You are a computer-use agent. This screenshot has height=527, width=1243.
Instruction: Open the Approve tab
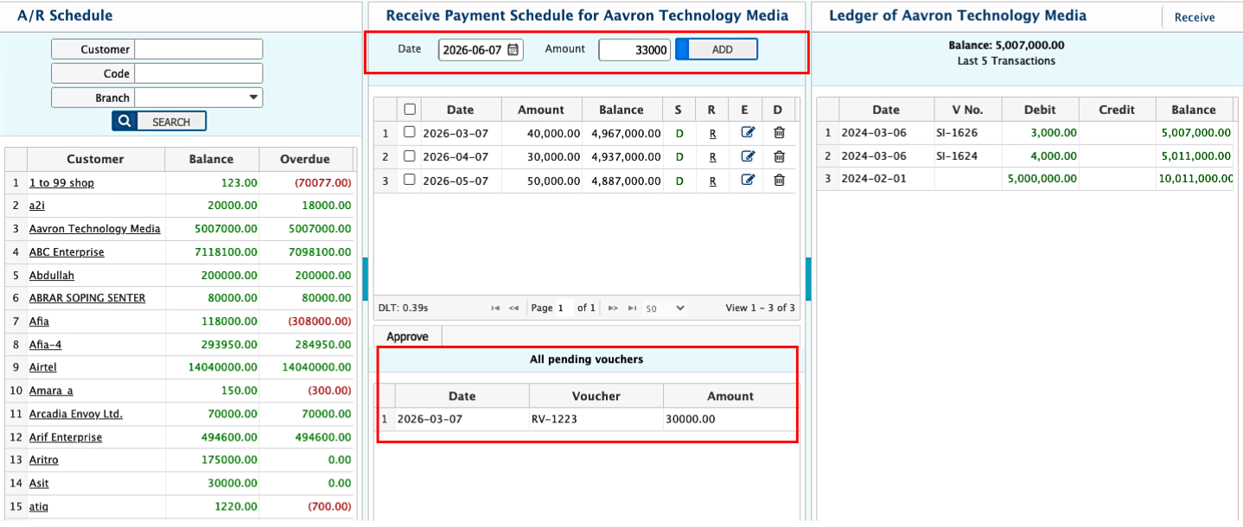(x=407, y=336)
